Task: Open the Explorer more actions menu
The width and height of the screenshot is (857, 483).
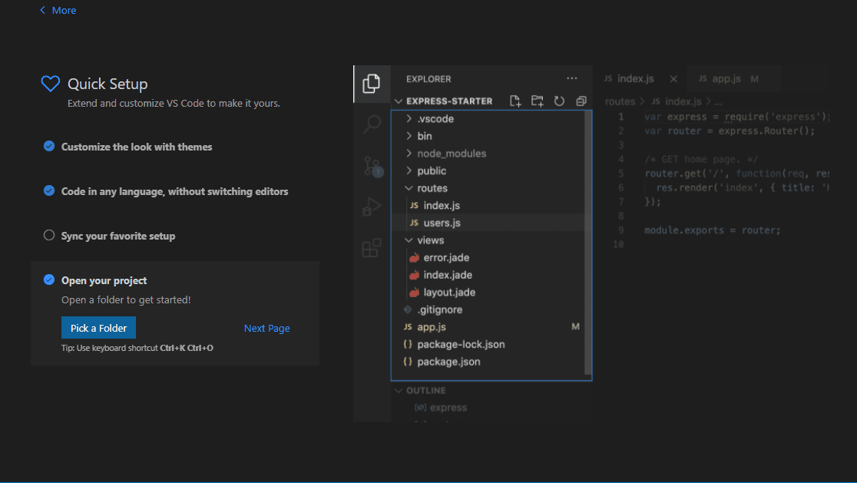Action: pyautogui.click(x=571, y=78)
